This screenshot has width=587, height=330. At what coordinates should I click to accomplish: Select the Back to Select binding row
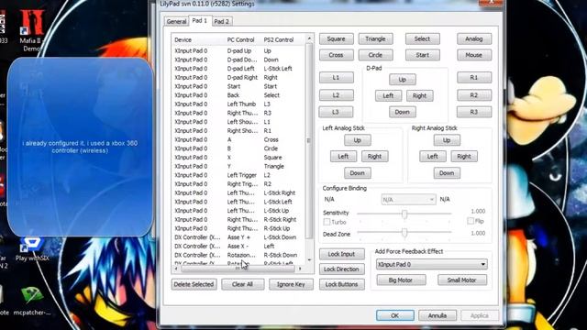[x=238, y=95]
